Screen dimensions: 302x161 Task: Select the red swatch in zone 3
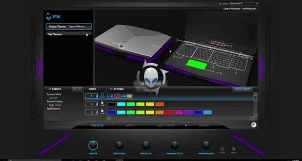(169, 112)
